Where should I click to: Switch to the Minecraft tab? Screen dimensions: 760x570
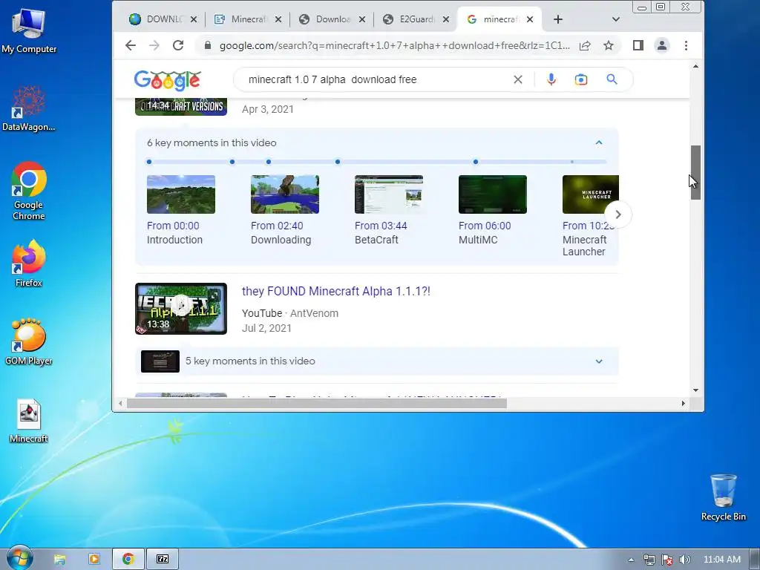249,19
